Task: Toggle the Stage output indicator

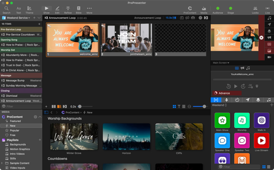Action: click(x=230, y=10)
